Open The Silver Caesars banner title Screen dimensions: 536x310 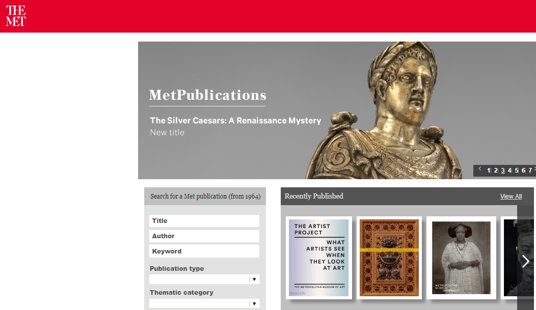[x=235, y=121]
